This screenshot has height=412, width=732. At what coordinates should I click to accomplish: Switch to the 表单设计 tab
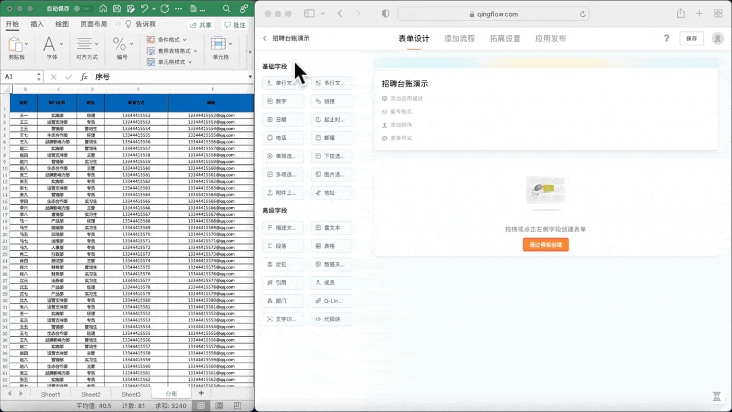pos(413,39)
